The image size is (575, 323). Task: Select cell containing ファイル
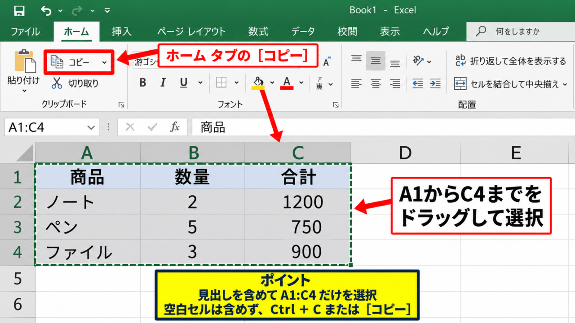[x=88, y=252]
